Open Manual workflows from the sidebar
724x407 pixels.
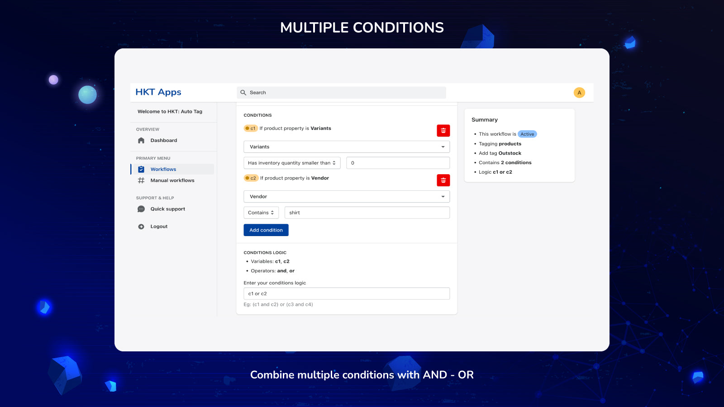click(x=172, y=180)
